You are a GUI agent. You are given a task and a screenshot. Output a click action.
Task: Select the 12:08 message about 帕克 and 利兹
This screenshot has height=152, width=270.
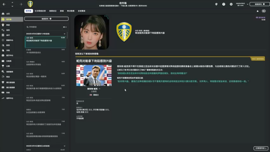pos(46,42)
